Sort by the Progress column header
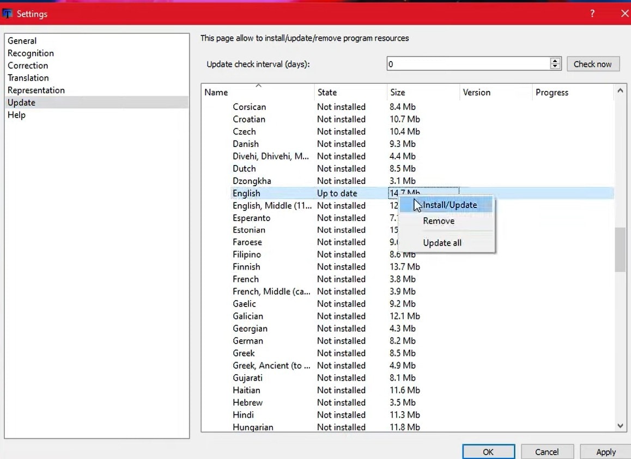 pos(573,92)
